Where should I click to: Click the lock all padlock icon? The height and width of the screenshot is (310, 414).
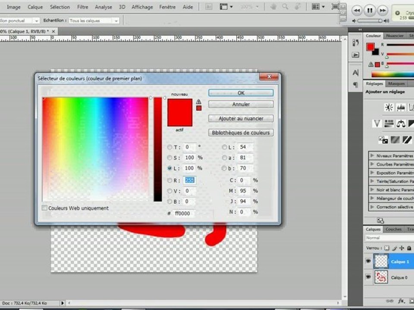pos(409,248)
